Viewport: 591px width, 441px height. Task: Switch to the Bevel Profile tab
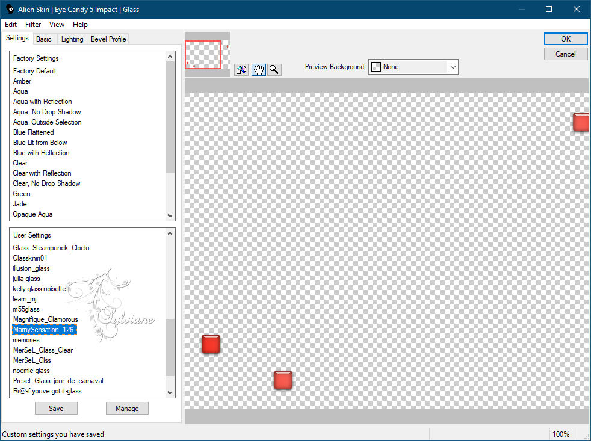pyautogui.click(x=108, y=39)
